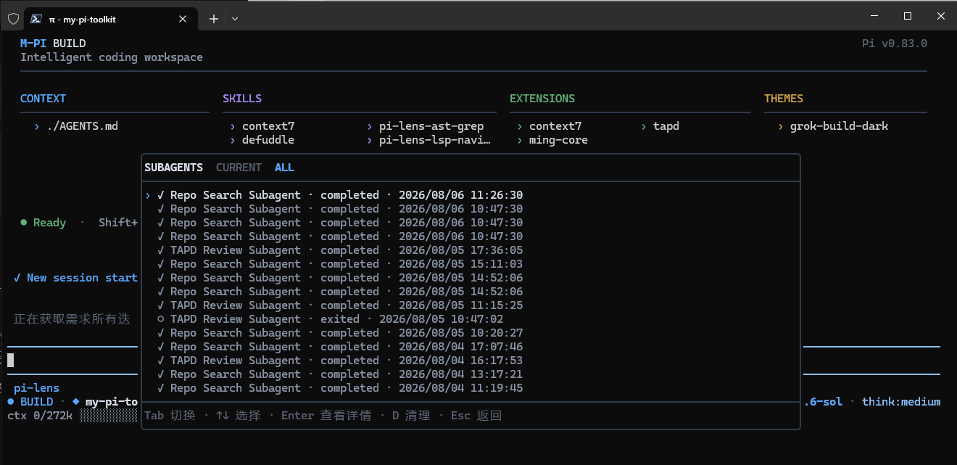Minimize the terminal window

pyautogui.click(x=874, y=15)
